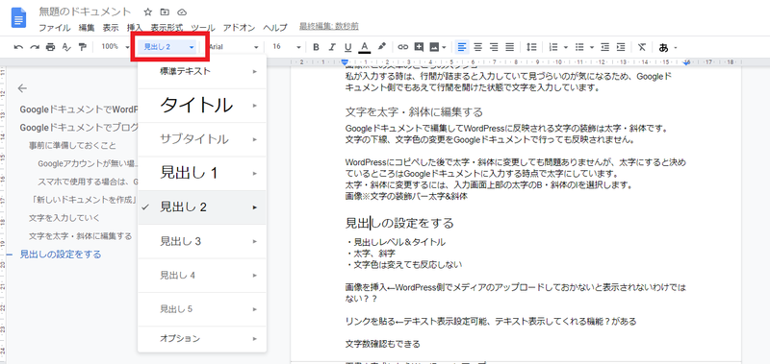Click the add comment icon
Image resolution: width=770 pixels, height=364 pixels.
(419, 47)
